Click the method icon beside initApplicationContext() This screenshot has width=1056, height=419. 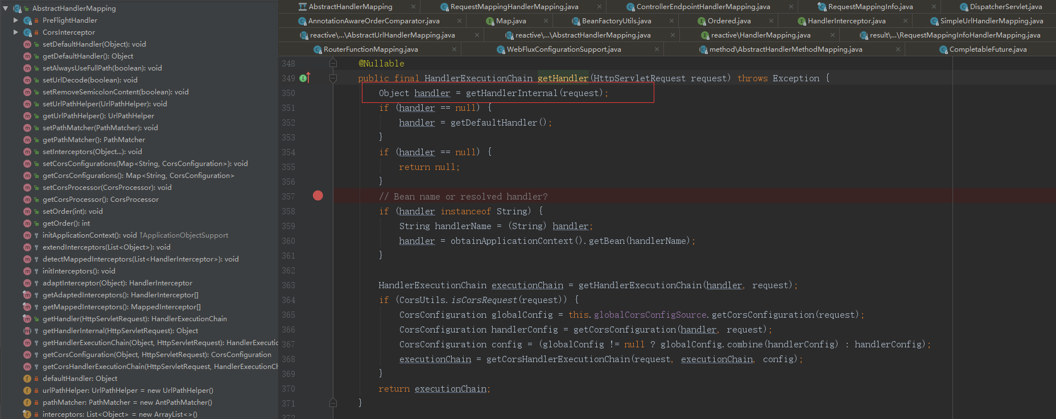tap(27, 235)
